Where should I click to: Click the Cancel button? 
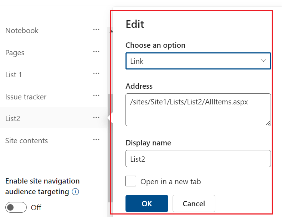click(194, 203)
